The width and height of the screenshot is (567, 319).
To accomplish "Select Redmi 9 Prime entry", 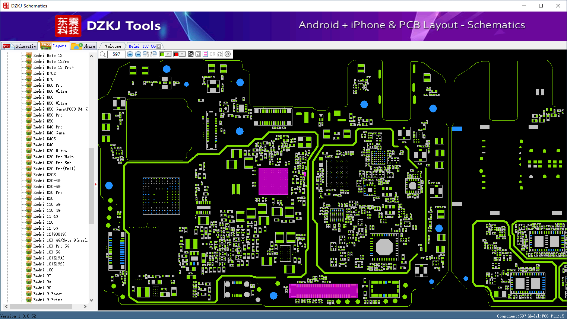I will 48,300.
